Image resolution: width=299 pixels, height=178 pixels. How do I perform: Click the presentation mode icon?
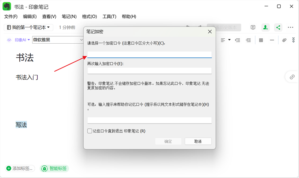253,27
